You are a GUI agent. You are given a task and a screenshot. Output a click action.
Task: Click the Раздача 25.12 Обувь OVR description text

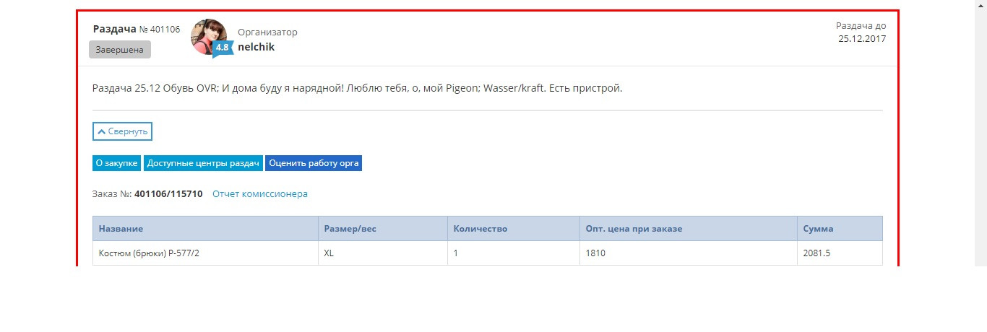[357, 88]
